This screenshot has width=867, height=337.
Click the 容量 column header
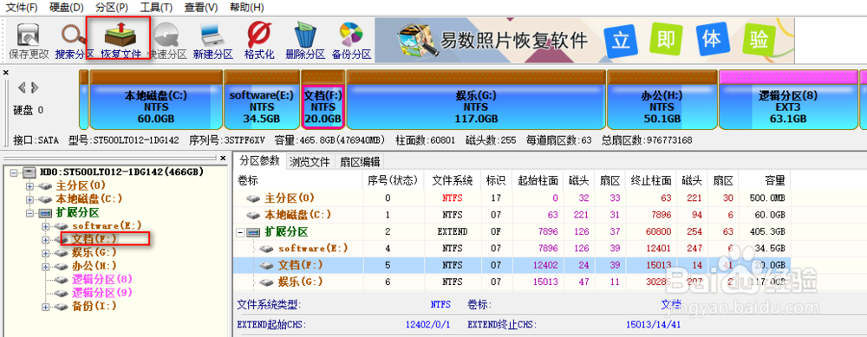pos(765,180)
